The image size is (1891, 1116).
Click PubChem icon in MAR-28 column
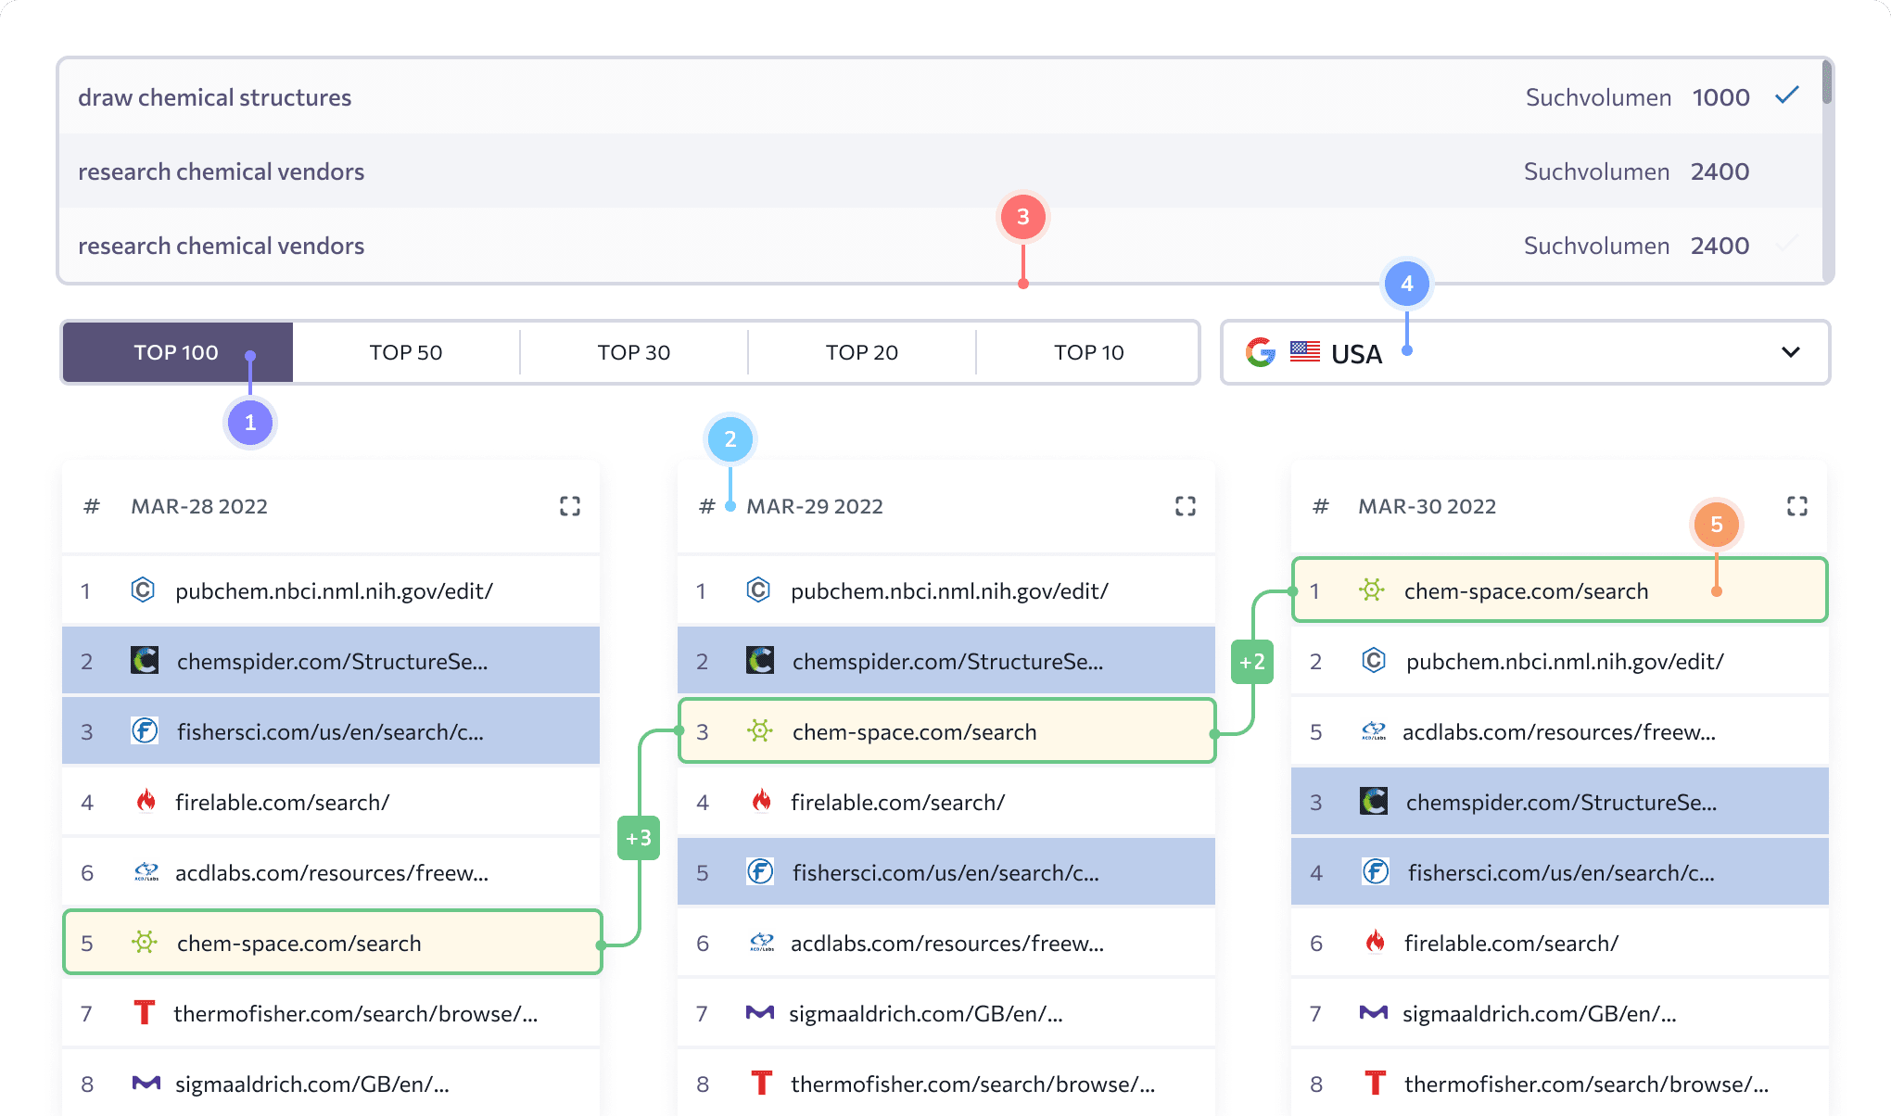(x=143, y=590)
